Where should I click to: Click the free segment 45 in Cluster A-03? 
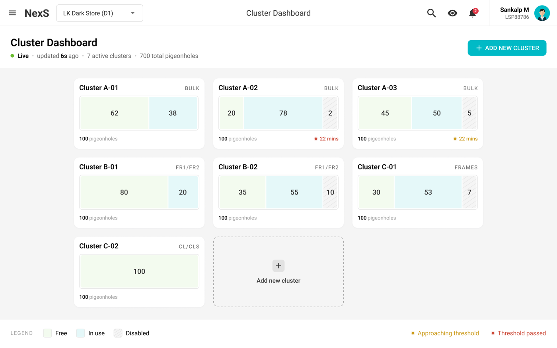(385, 113)
